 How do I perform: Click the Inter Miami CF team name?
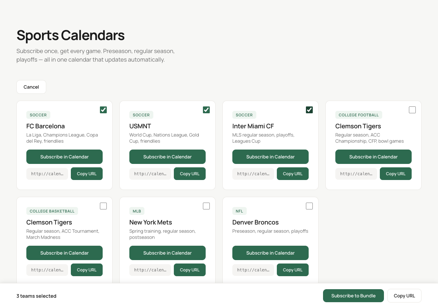pos(253,126)
